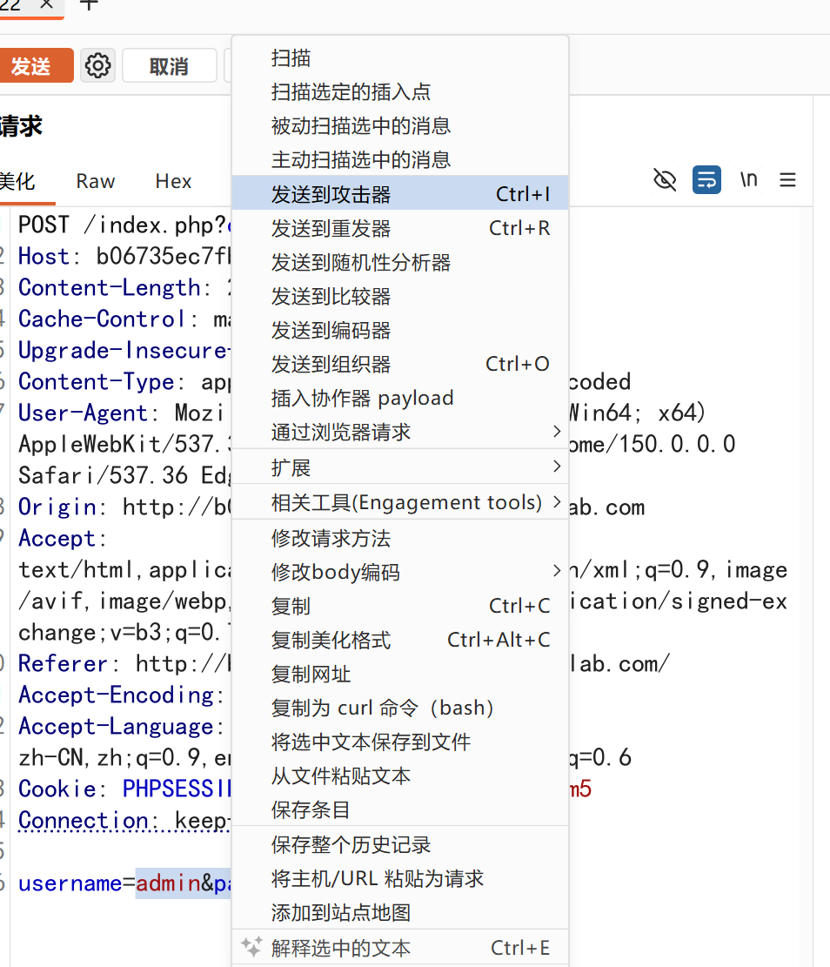Click the highlighted admin value in the body
The image size is (830, 967).
point(168,883)
